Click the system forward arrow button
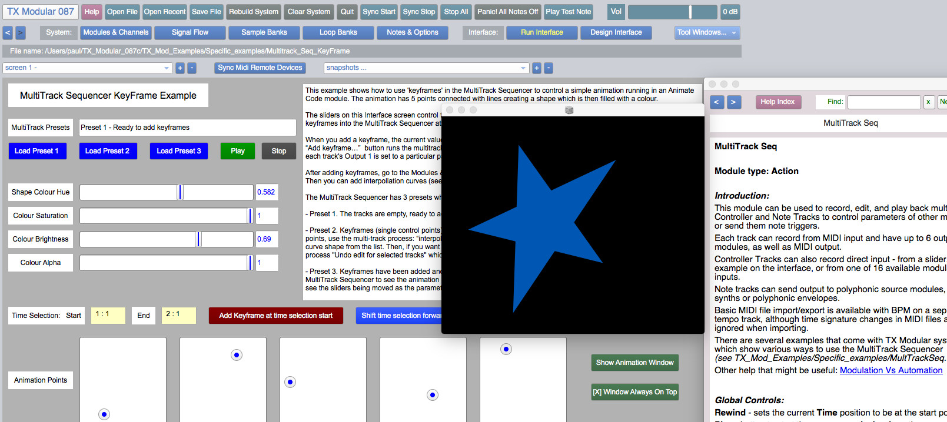947x422 pixels. 20,33
